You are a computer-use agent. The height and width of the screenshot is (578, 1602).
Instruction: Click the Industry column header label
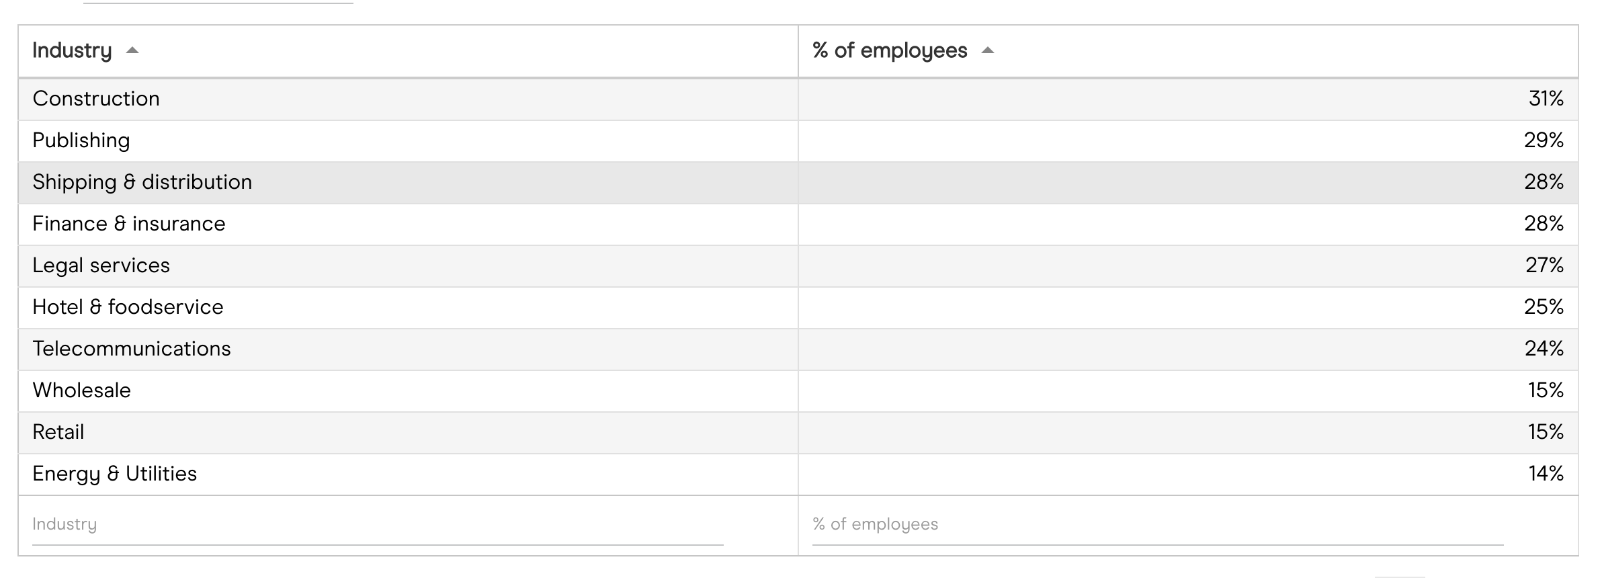(x=72, y=50)
